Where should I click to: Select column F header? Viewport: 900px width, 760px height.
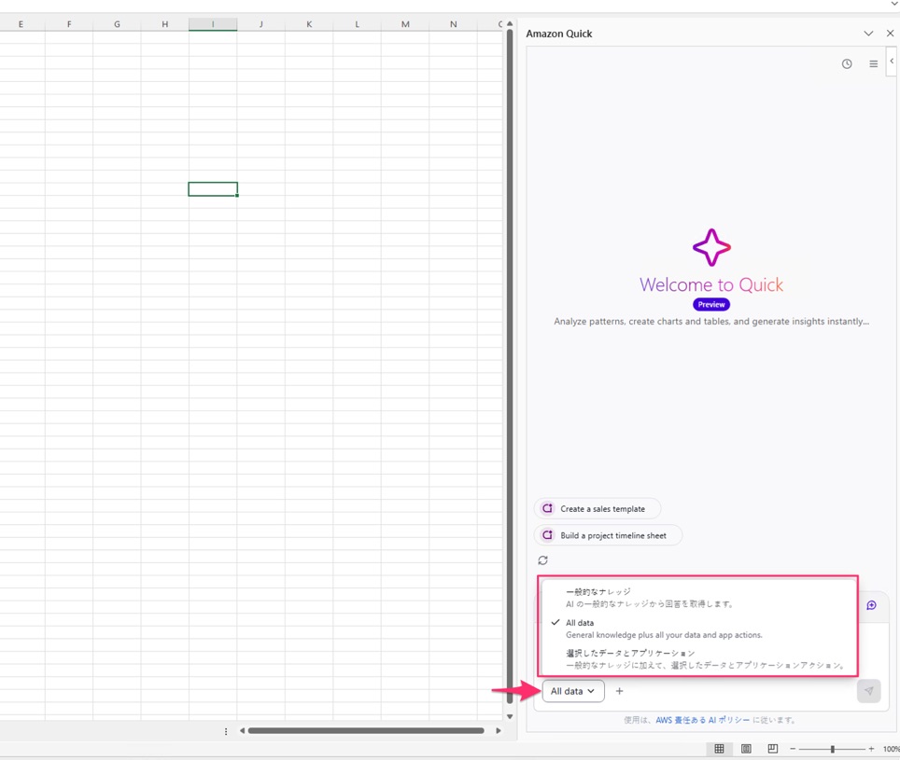click(69, 24)
